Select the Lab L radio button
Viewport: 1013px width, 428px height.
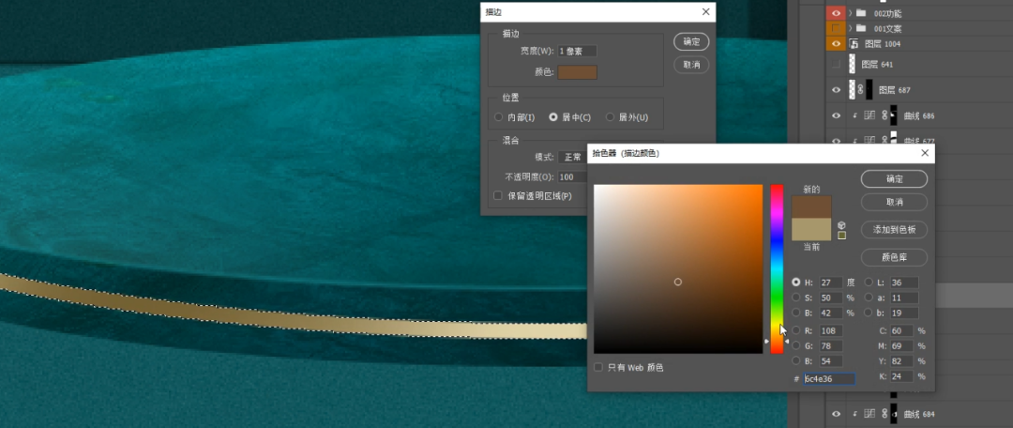pyautogui.click(x=869, y=283)
